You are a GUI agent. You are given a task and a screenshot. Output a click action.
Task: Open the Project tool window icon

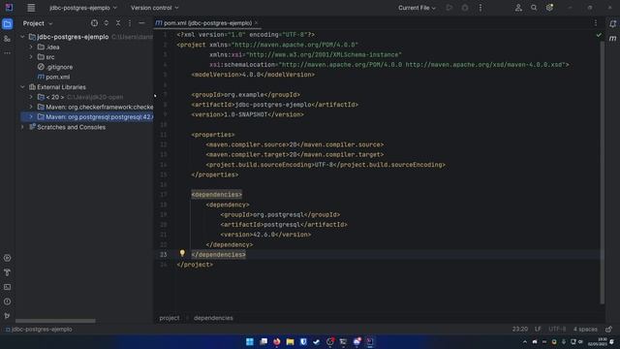click(7, 23)
